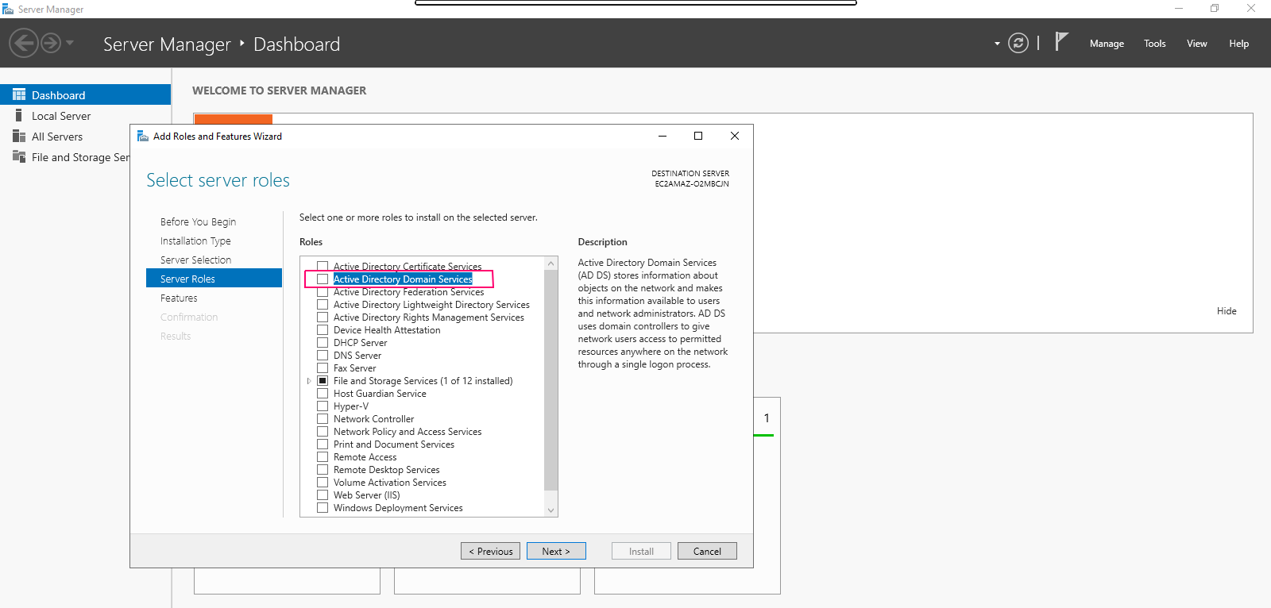Enable the Web Server (IIS) checkbox
This screenshot has height=608, width=1271.
pyautogui.click(x=323, y=495)
